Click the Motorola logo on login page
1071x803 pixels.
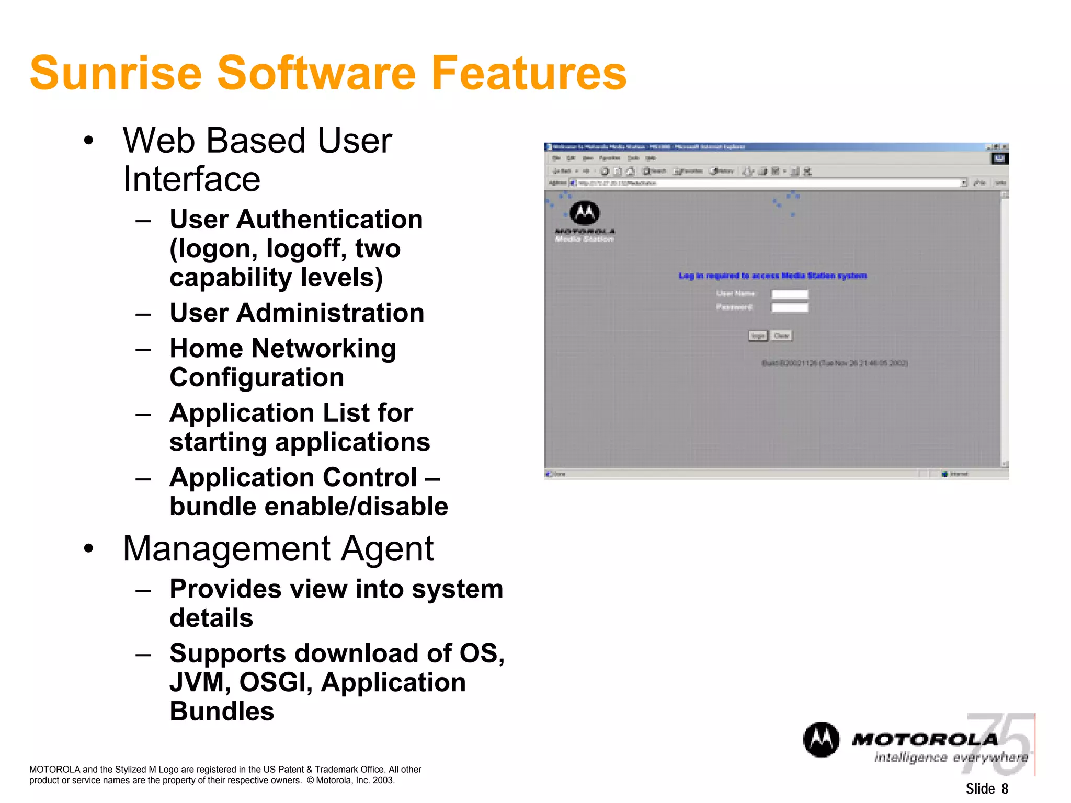click(584, 213)
